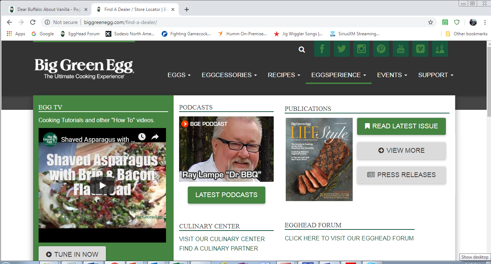This screenshot has height=264, width=491.
Task: Open the Jig Wiggler Songs bookmark
Action: point(298,34)
